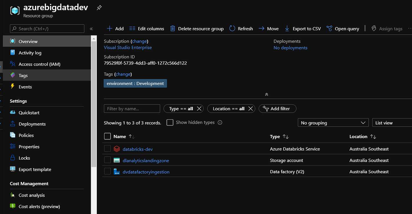Click the Storage account icon beside dlanalyticslandingzone

click(x=117, y=160)
